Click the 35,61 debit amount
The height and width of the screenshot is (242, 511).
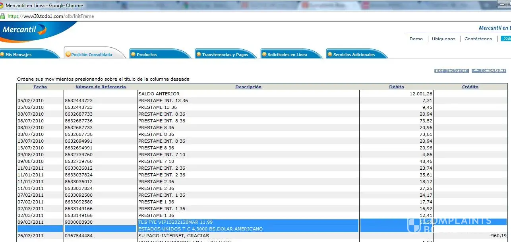point(426,175)
